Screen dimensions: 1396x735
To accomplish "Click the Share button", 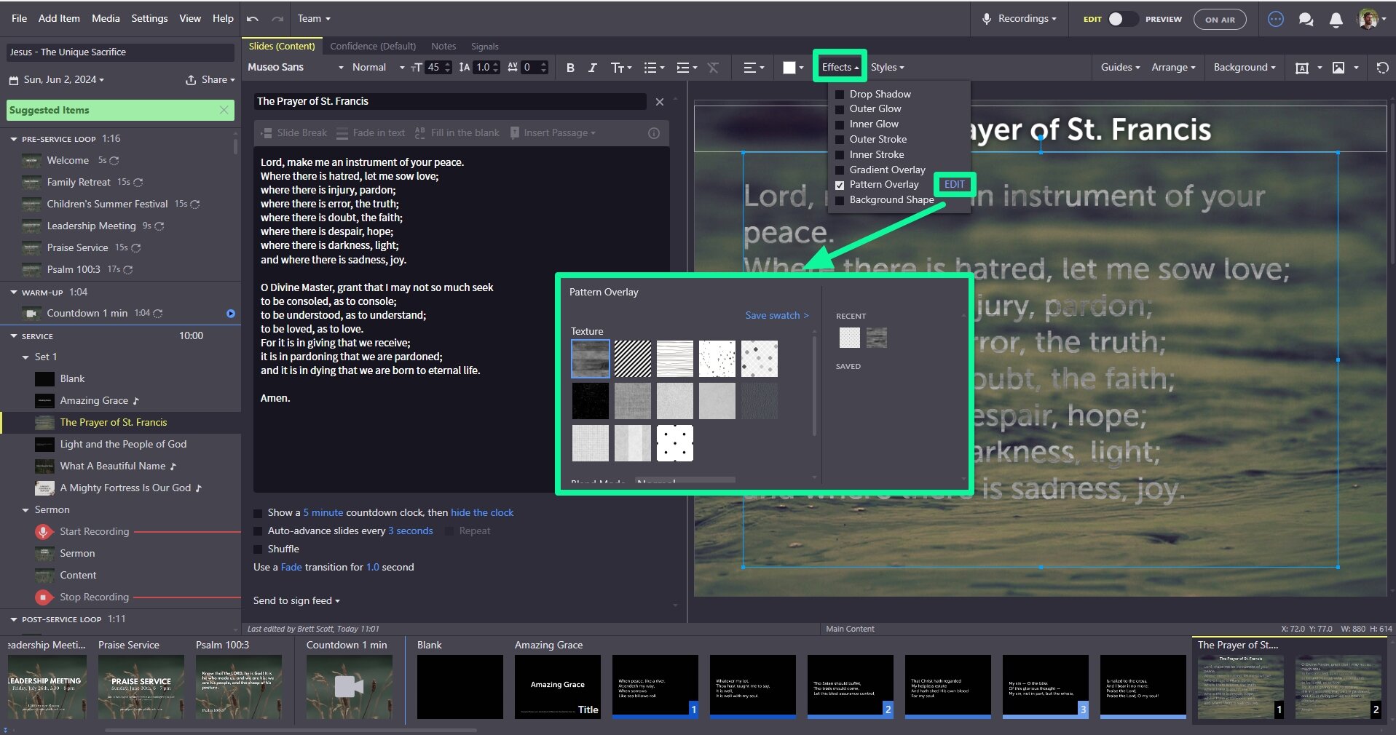I will point(210,80).
